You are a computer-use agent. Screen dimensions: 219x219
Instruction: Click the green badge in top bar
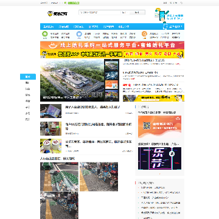(x=74, y=3)
